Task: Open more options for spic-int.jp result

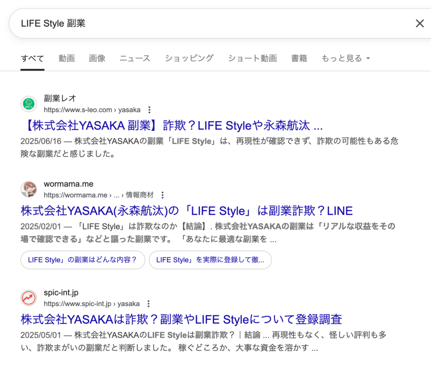Action: click(149, 304)
